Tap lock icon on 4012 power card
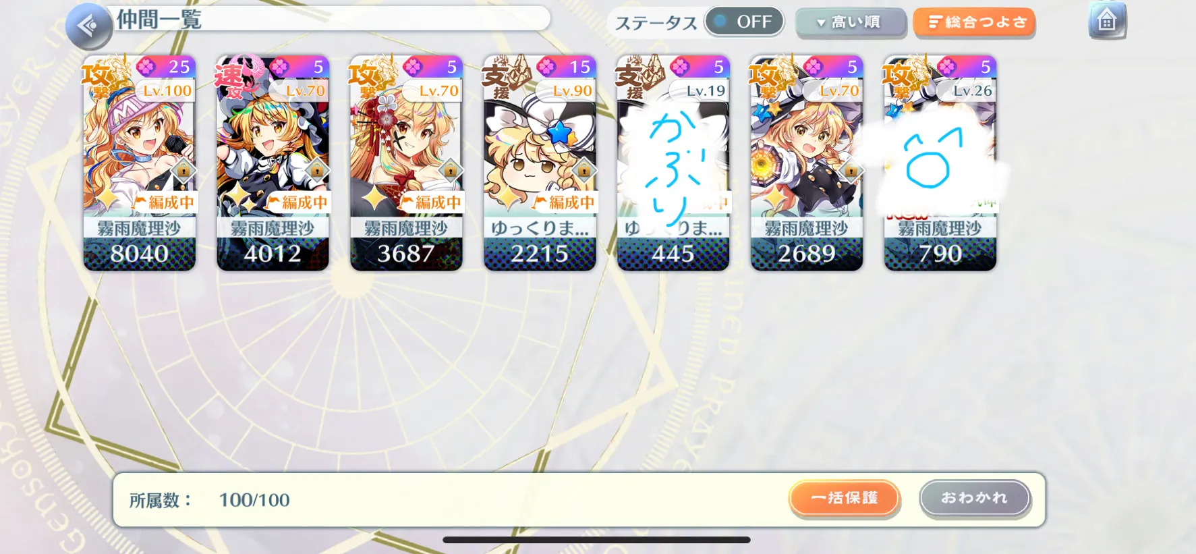The width and height of the screenshot is (1196, 554). pos(317,171)
